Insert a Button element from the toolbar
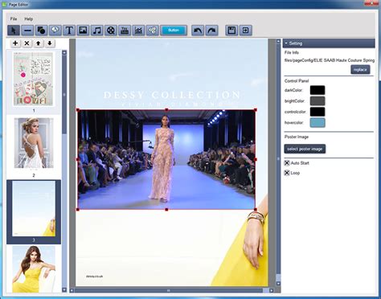 click(174, 31)
